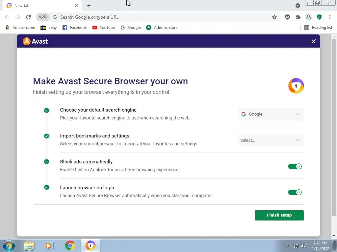Open network icon in system tray

(x=296, y=246)
